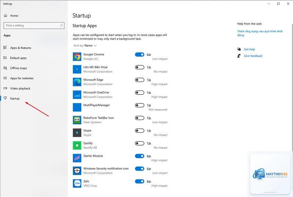
Task: Enable RoboForm TaskBar Icon toggle
Action: tap(140, 118)
